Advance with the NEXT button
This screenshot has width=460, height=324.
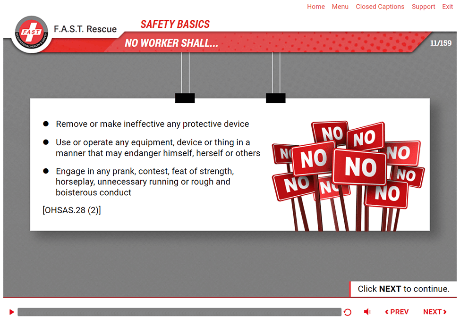[x=434, y=312]
